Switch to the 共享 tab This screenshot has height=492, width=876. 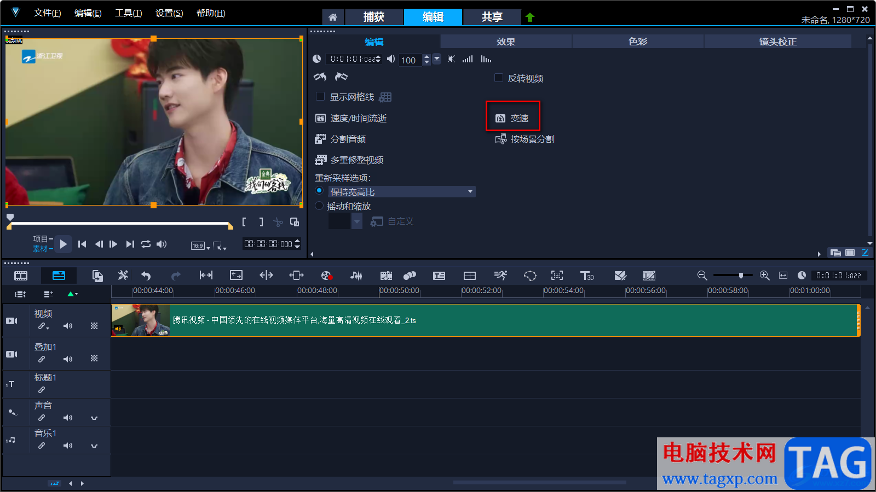492,17
